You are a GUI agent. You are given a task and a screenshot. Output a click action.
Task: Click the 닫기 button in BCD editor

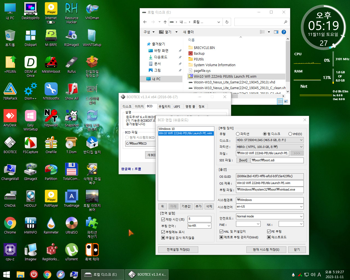[297, 249]
